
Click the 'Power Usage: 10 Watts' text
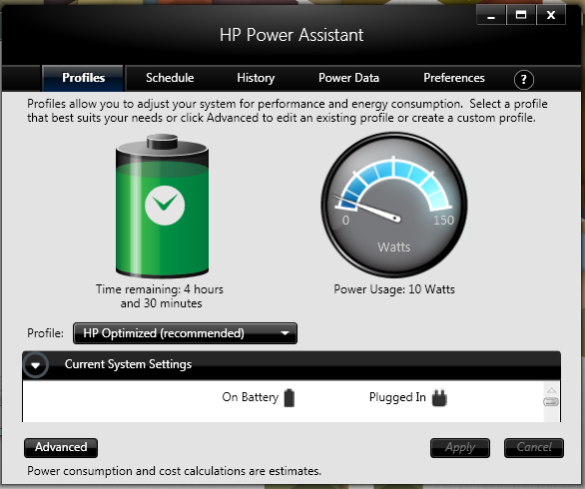pyautogui.click(x=394, y=289)
